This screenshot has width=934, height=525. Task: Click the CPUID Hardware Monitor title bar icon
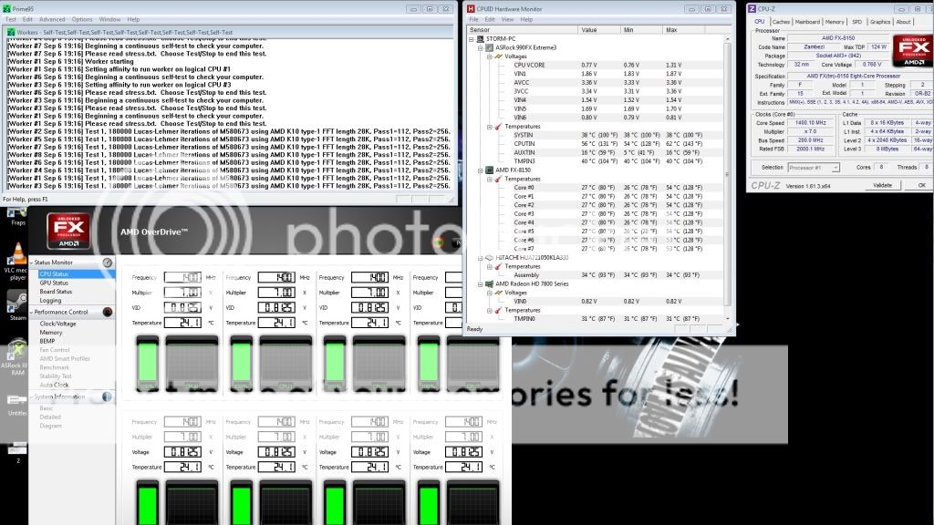tap(471, 9)
